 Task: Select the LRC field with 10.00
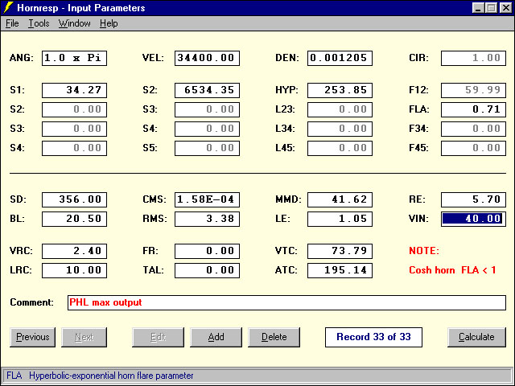74,270
